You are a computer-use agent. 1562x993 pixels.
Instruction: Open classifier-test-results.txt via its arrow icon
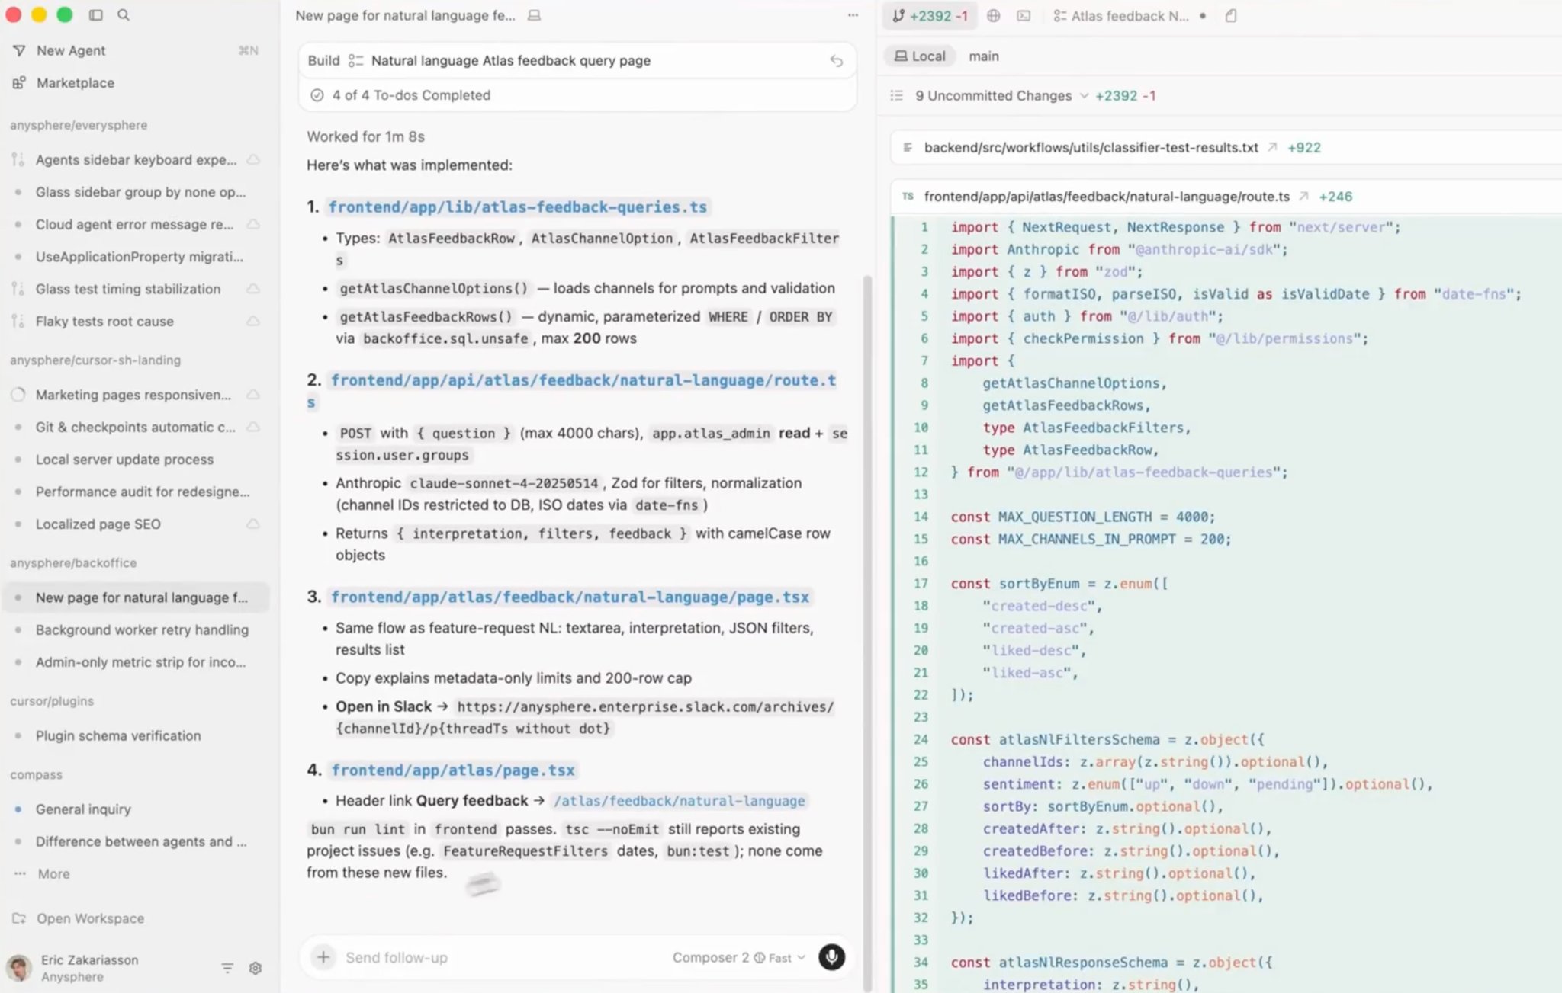click(1272, 147)
